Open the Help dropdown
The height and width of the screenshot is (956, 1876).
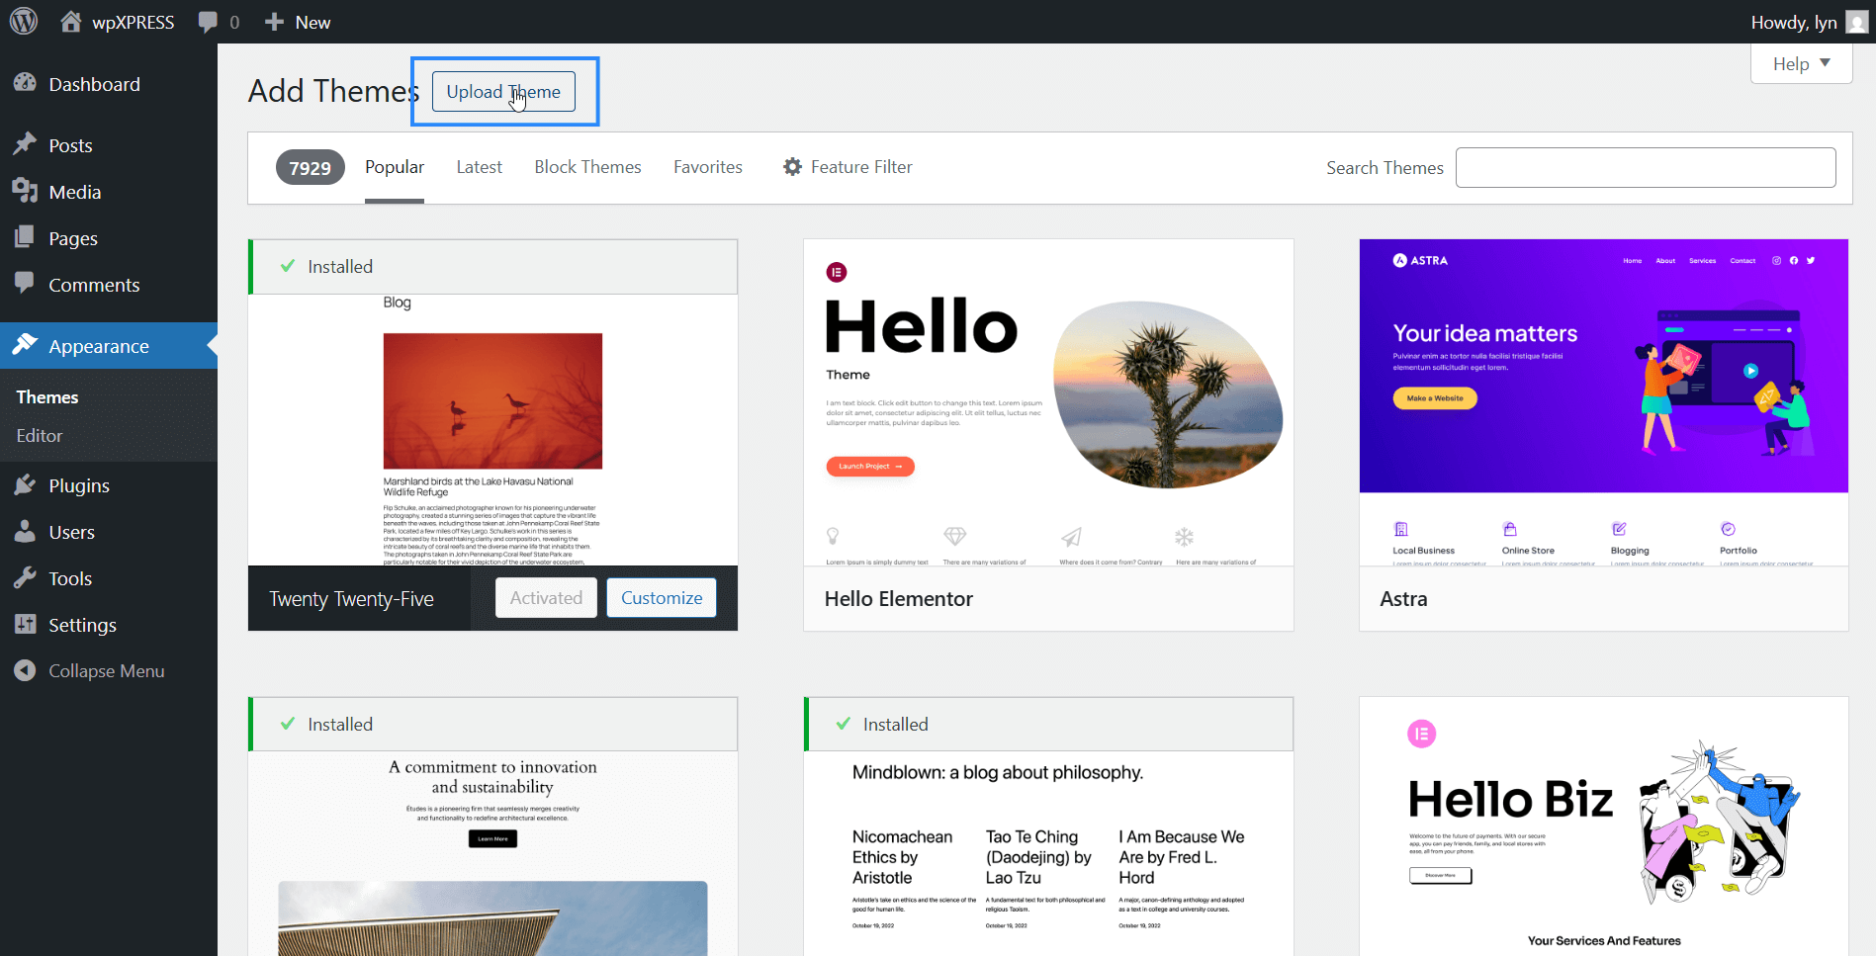pos(1800,63)
